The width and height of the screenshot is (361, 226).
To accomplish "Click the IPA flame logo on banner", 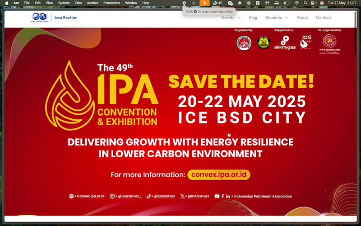I will (70, 95).
